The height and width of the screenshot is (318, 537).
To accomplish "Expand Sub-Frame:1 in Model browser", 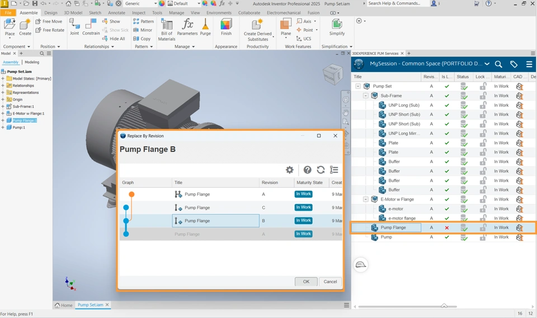I will (3, 106).
